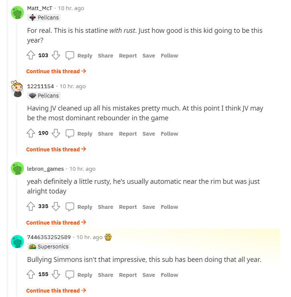Click the speech bubble icon on Matt_McT's comment
Image resolution: width=291 pixels, height=297 pixels.
[70, 56]
